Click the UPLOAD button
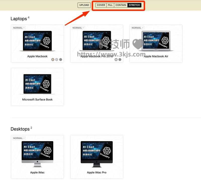Image resolution: width=201 pixels, height=182 pixels. point(84,5)
